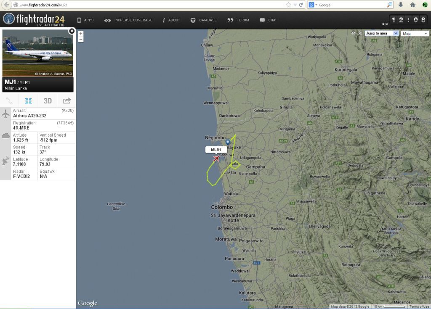Screen dimensions: 431x309
Task: Click the flight route icon in panel
Action: (x=9, y=101)
